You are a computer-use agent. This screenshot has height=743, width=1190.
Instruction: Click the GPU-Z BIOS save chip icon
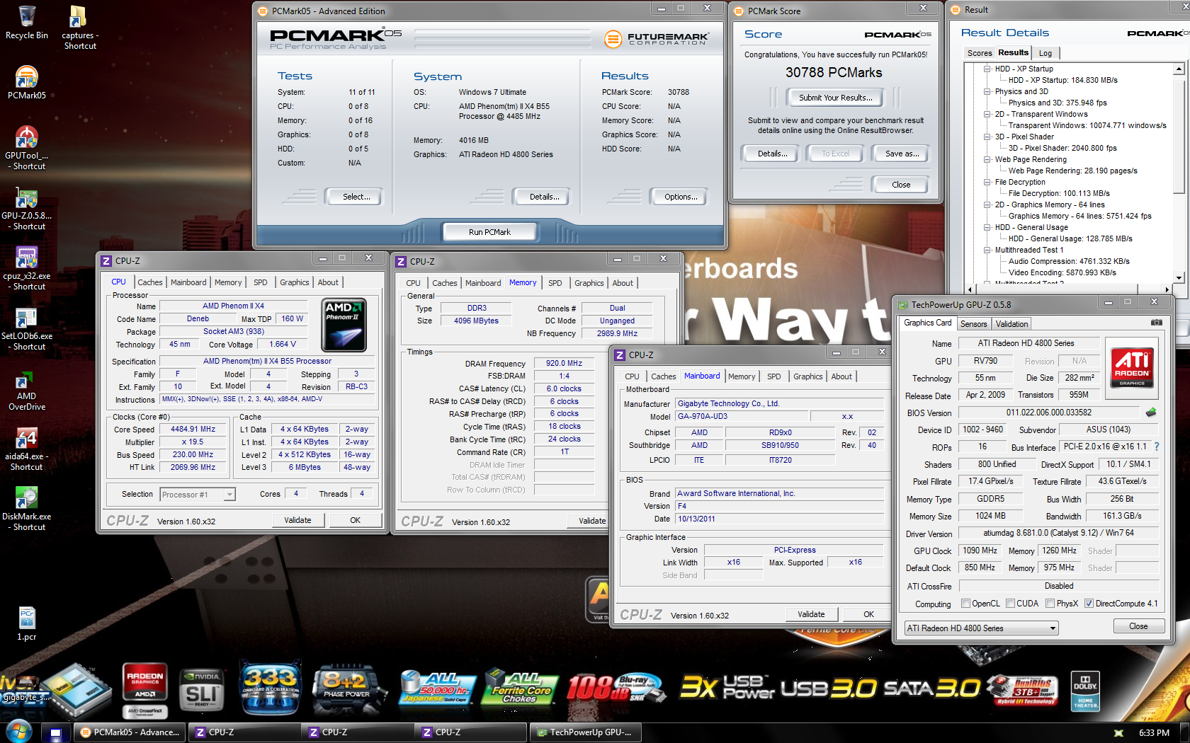point(1151,412)
